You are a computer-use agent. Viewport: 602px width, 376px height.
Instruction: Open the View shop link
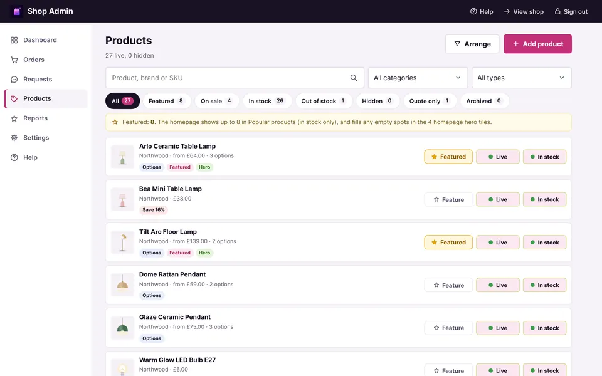point(524,11)
